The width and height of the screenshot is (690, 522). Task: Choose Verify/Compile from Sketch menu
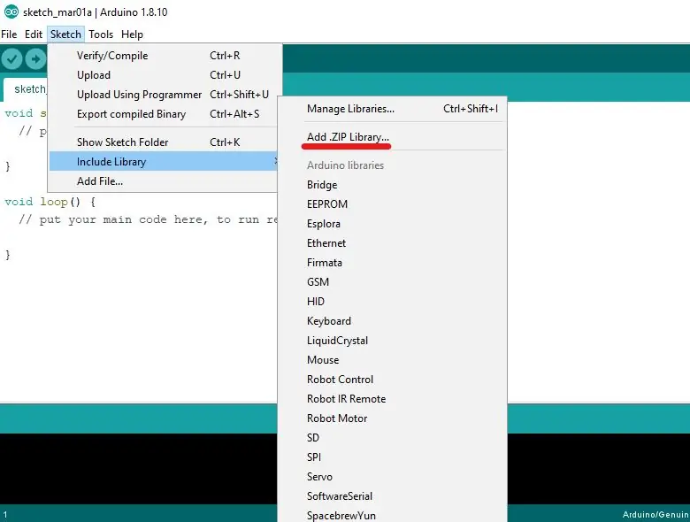(165, 56)
